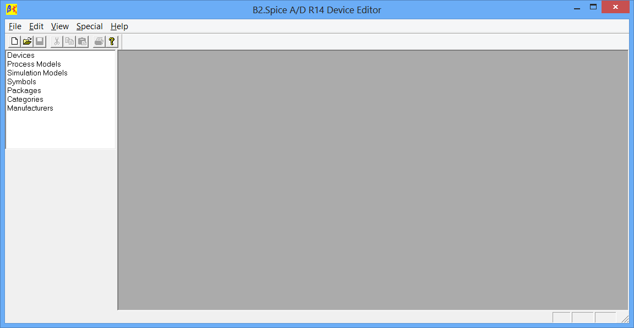Maximize the Device Editor window
Image resolution: width=634 pixels, height=328 pixels.
[x=593, y=7]
